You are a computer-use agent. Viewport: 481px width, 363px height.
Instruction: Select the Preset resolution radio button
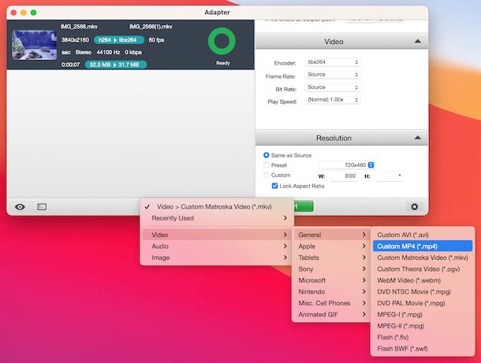pos(266,165)
